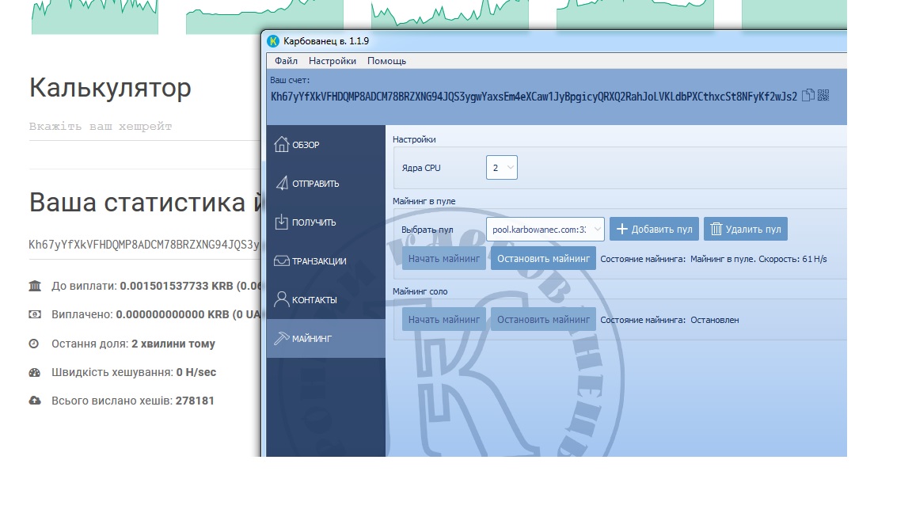Click the wallet address on the statistics page
912x513 pixels.
[144, 245]
